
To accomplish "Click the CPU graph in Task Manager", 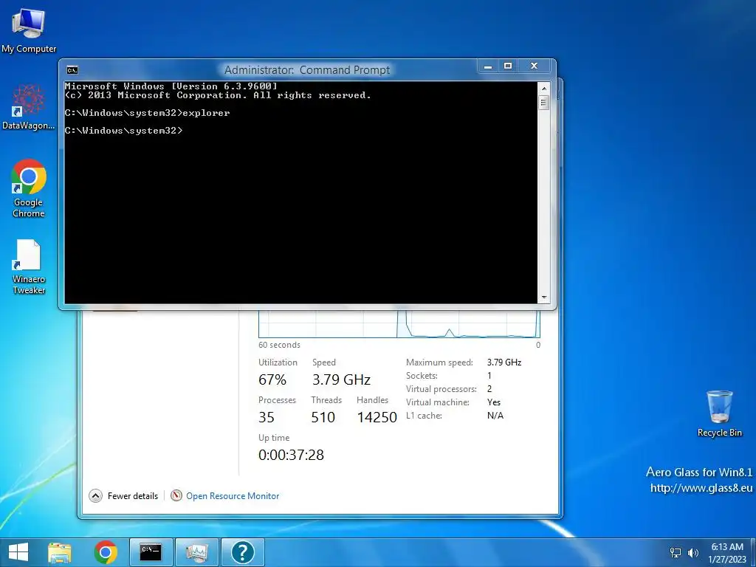I will point(399,324).
